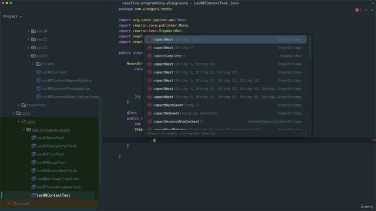The width and height of the screenshot is (376, 211).
Task: Select Lec08ContextTest in project tree
Action: [53, 195]
